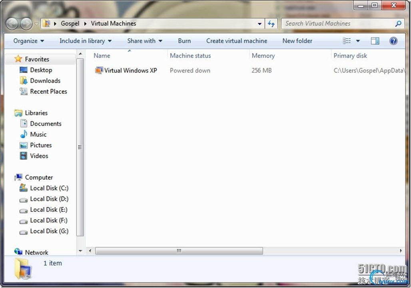
Task: Change view using the view icon
Action: 347,41
